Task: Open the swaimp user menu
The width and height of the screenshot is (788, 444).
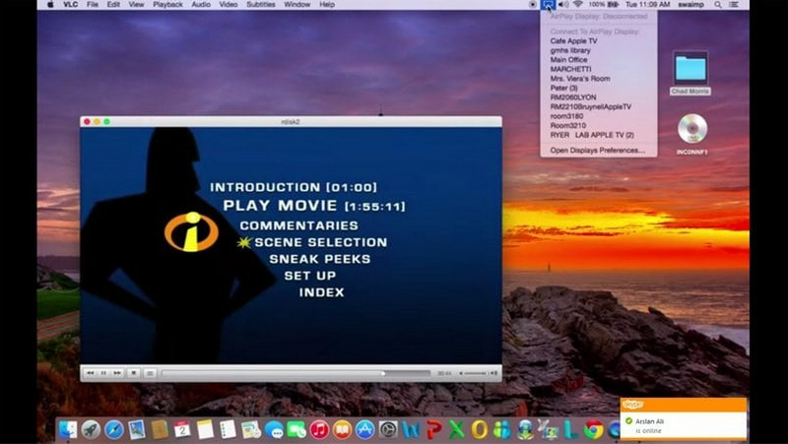Action: point(691,5)
